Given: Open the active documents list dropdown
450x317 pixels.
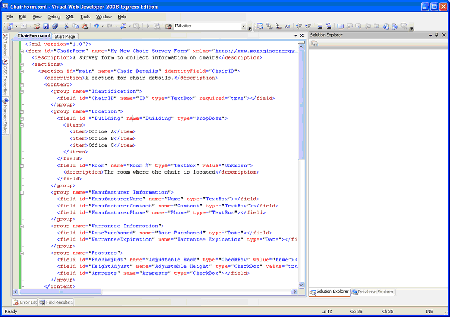Looking at the screenshot, I should pos(295,35).
